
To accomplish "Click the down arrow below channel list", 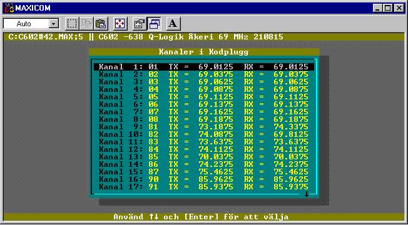I will pyautogui.click(x=306, y=194).
